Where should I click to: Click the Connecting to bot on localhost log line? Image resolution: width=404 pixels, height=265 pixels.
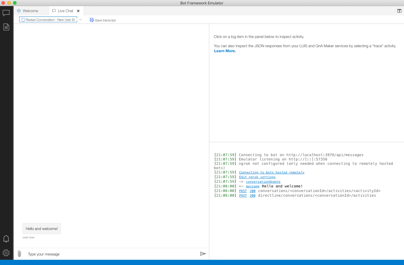(x=289, y=155)
